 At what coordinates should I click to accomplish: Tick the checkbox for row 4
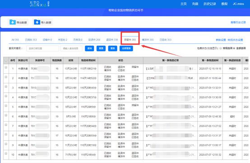6,96
